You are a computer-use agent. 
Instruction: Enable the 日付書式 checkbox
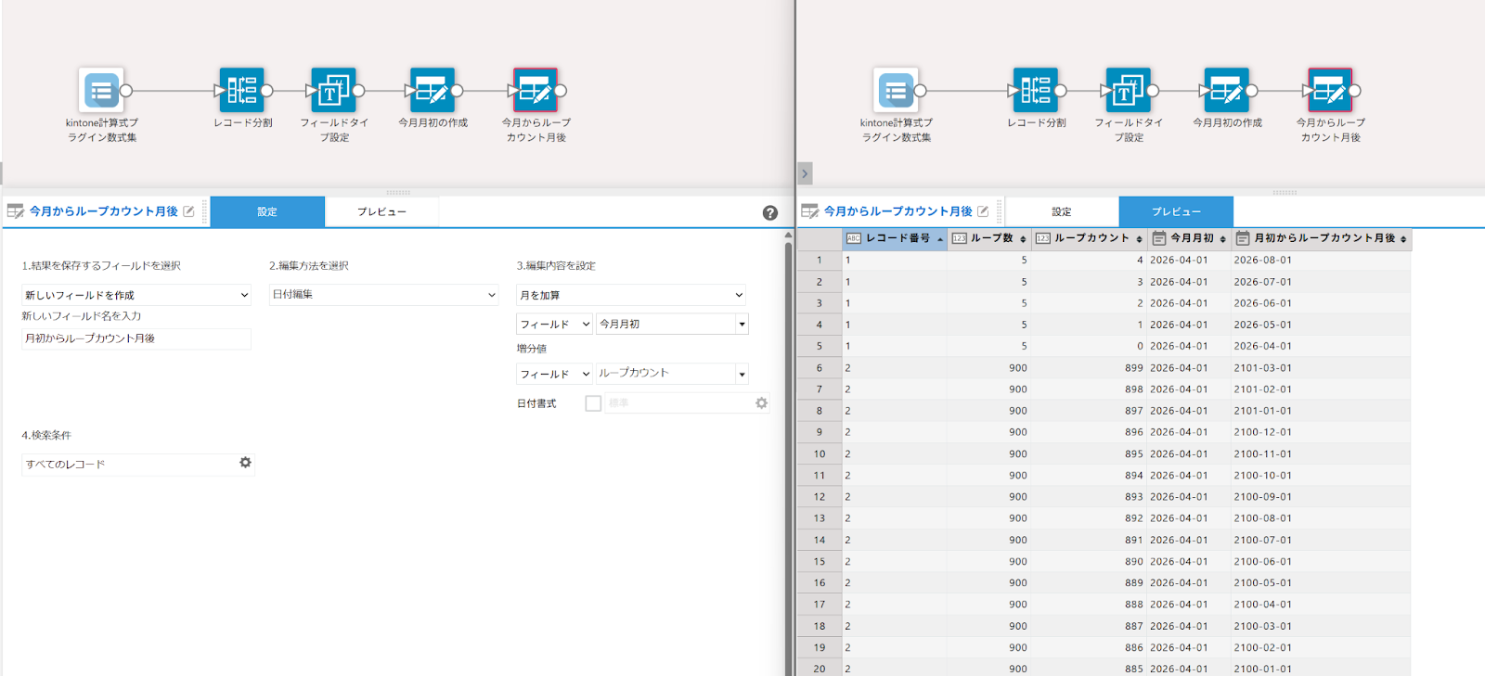click(x=593, y=403)
